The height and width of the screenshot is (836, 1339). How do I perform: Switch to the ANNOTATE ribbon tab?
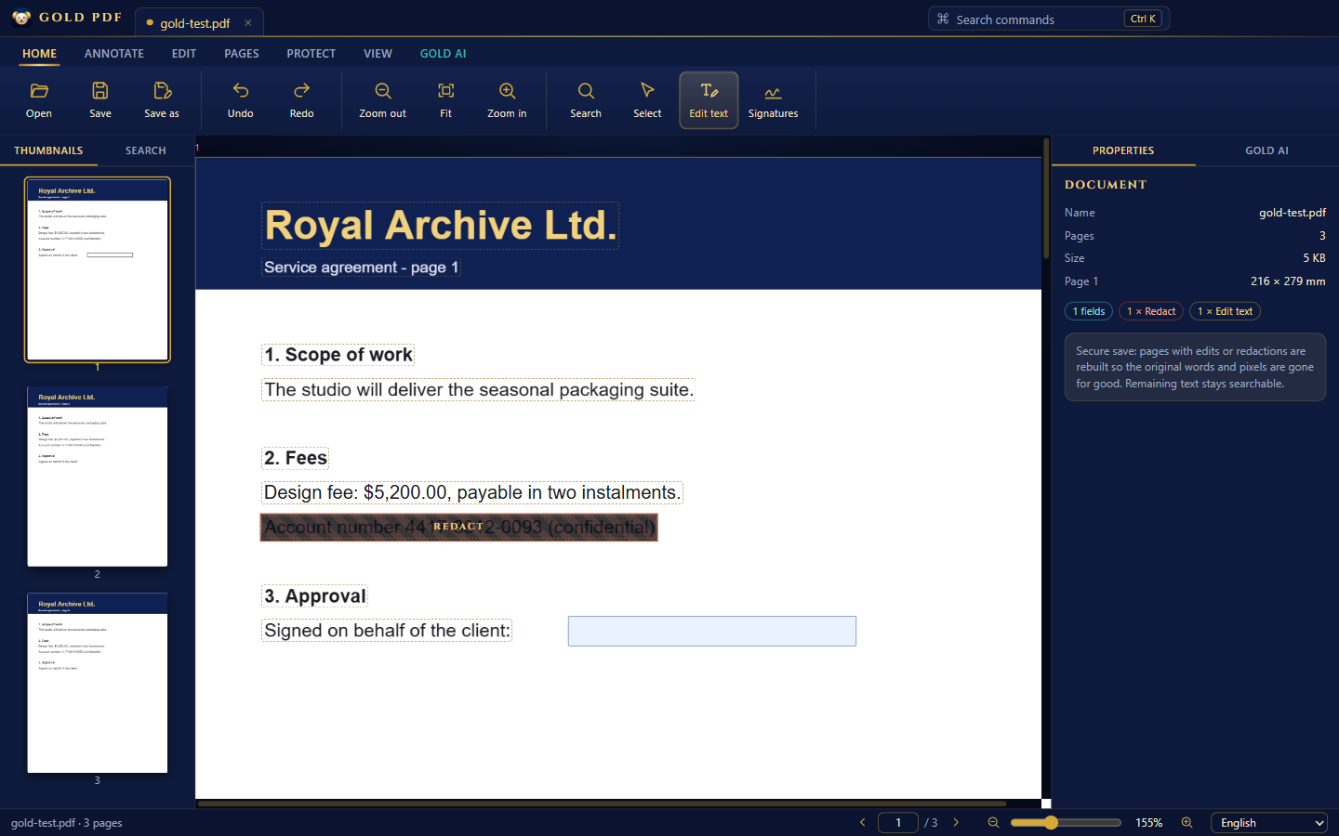click(x=114, y=53)
